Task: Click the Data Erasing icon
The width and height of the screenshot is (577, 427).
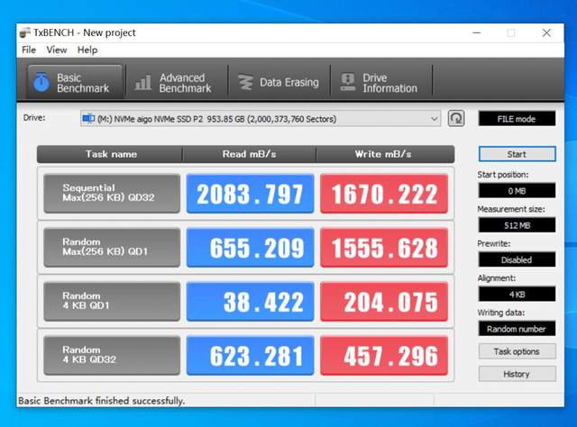Action: coord(245,82)
